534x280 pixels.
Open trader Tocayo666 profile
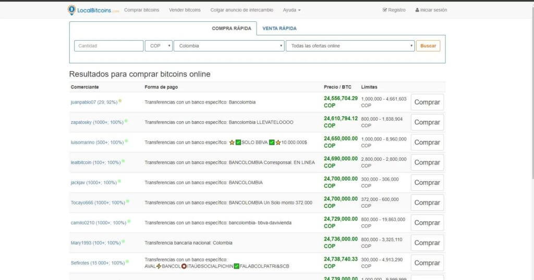pyautogui.click(x=98, y=202)
